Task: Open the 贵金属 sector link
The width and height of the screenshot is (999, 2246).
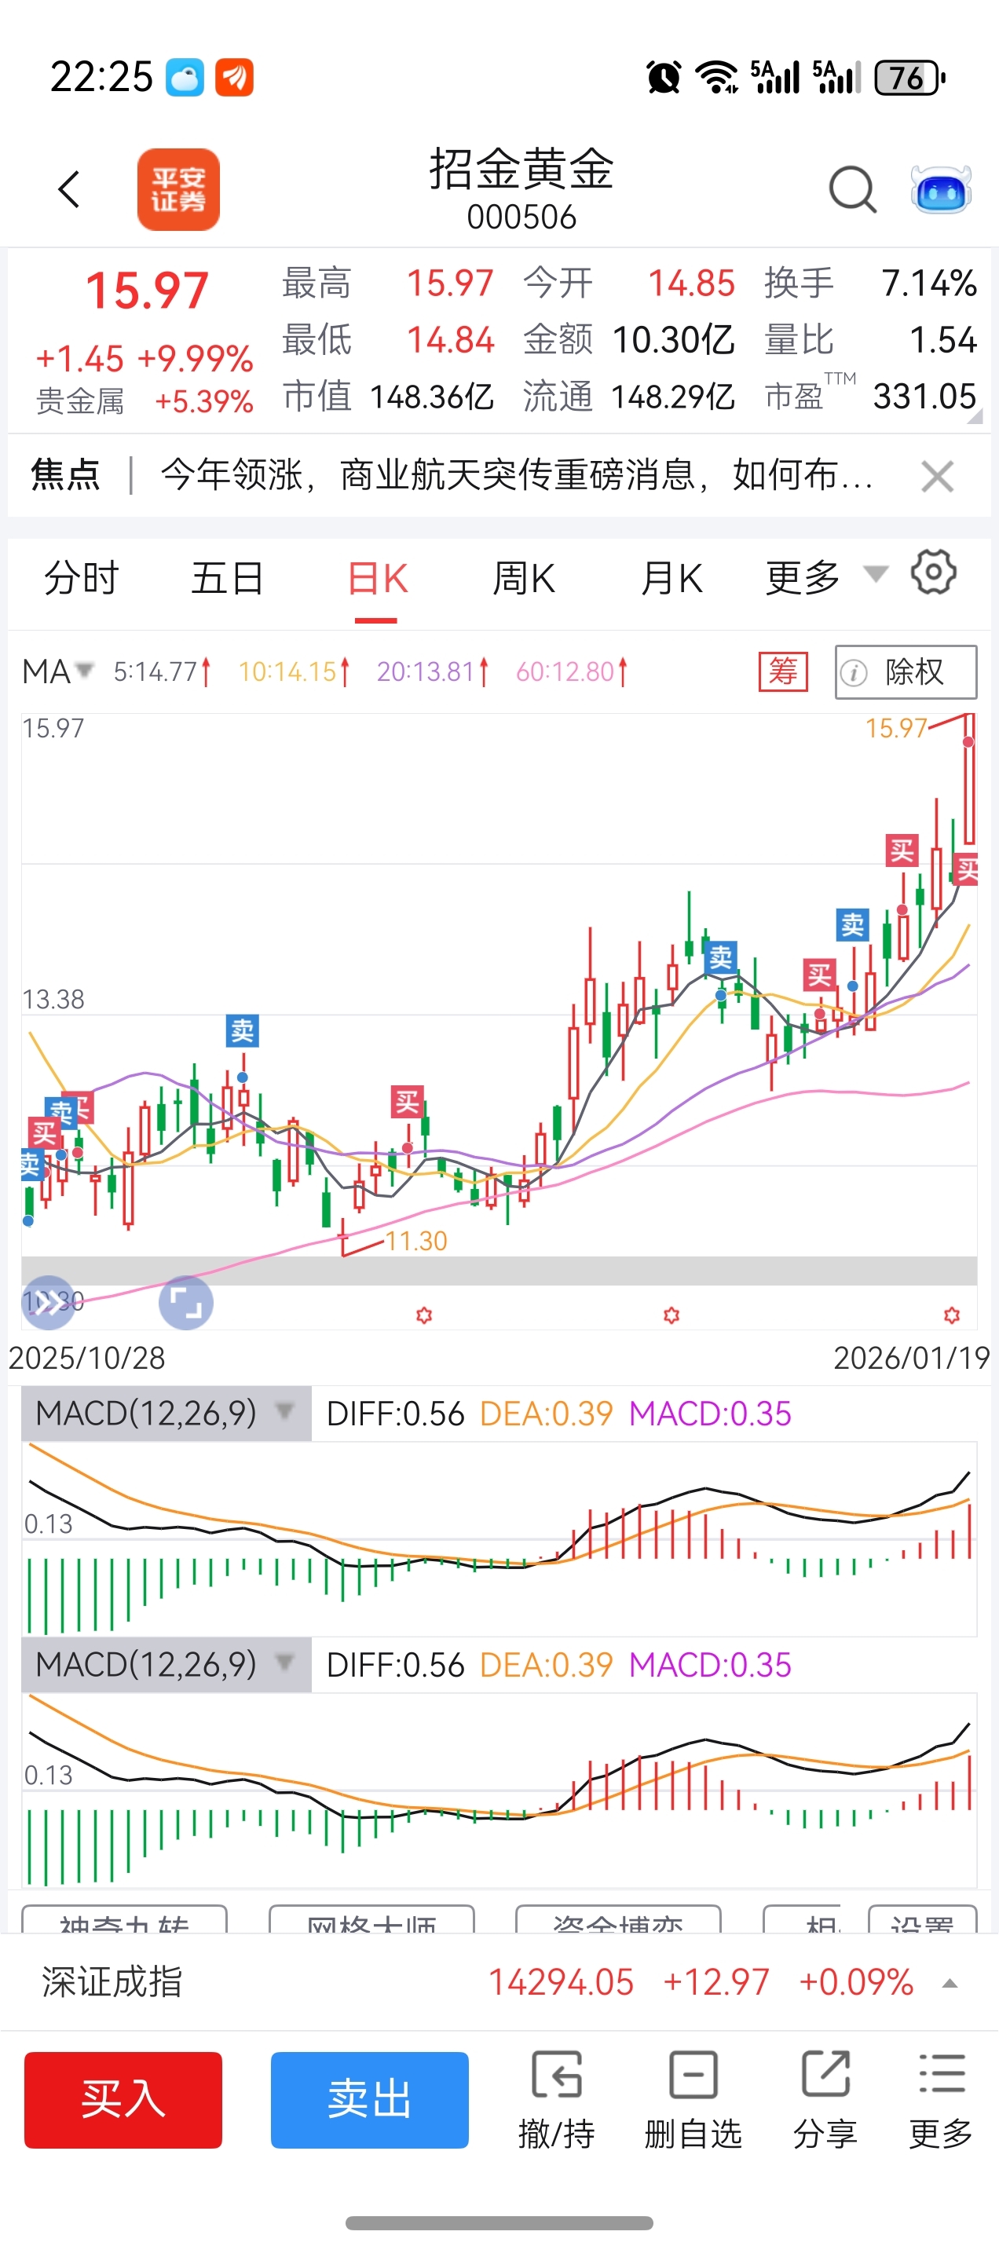Action: tap(79, 401)
